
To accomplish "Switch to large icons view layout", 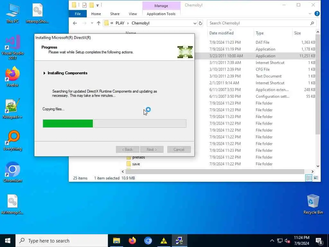I will point(316,178).
